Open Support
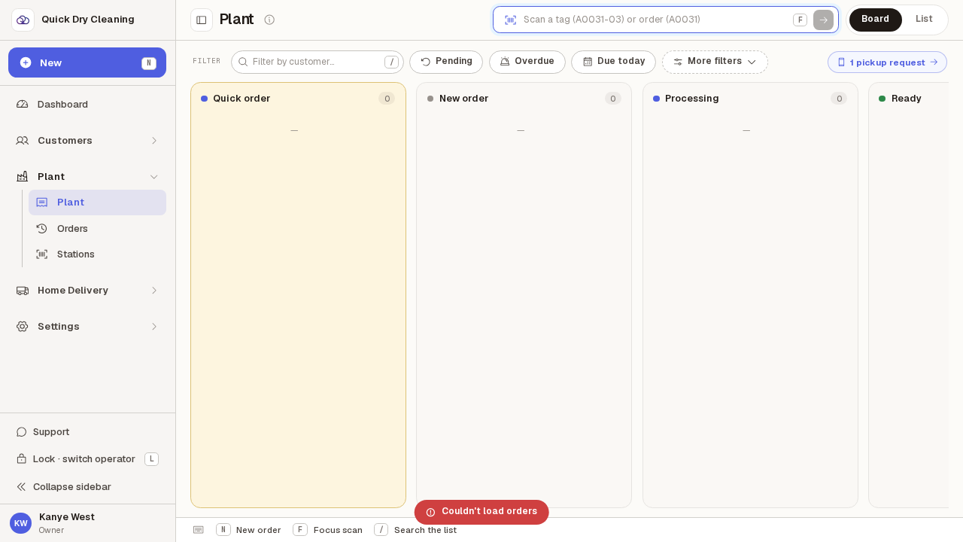 coord(87,431)
